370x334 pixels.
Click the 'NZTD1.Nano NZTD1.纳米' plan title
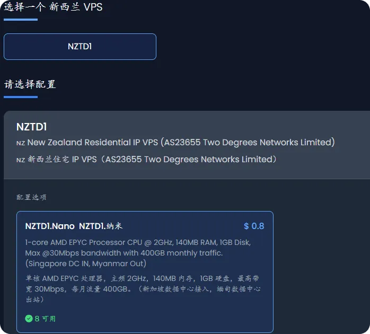pyautogui.click(x=74, y=226)
